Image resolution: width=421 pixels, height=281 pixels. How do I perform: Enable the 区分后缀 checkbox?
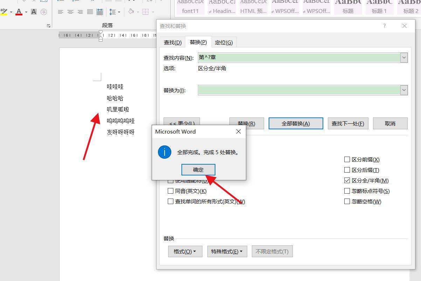click(347, 170)
